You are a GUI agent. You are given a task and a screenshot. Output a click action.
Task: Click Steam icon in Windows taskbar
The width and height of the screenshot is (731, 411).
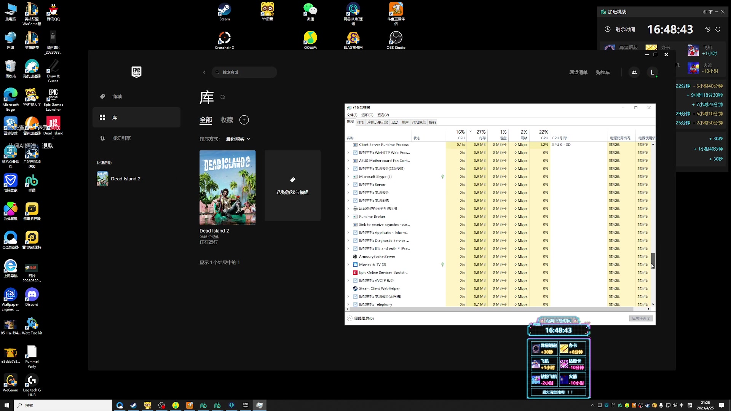coord(133,405)
